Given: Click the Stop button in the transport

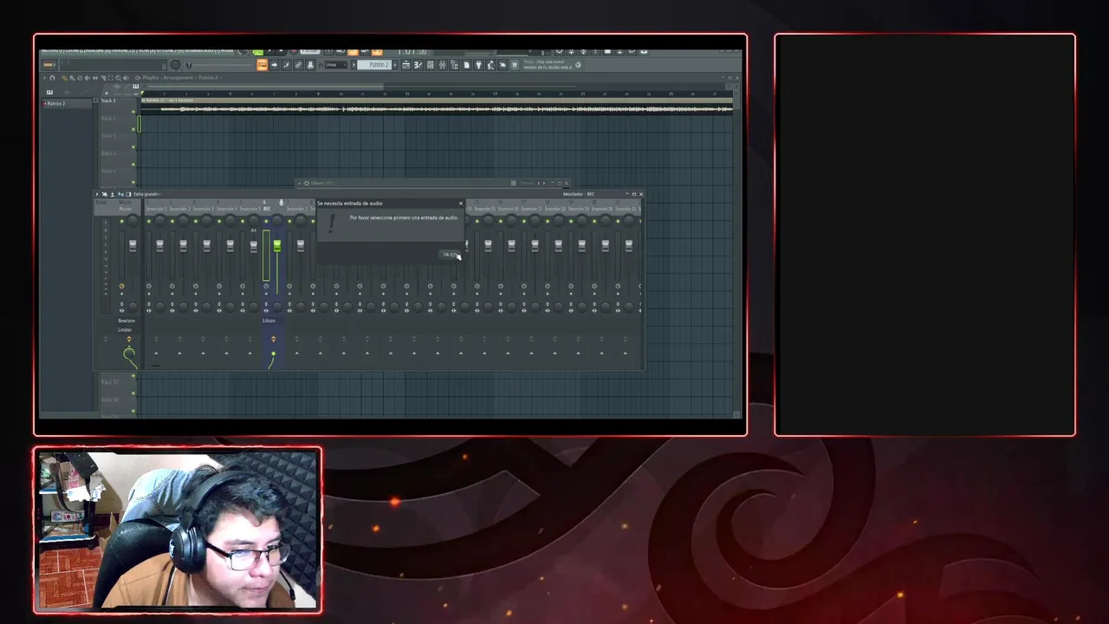Looking at the screenshot, I should 281,51.
